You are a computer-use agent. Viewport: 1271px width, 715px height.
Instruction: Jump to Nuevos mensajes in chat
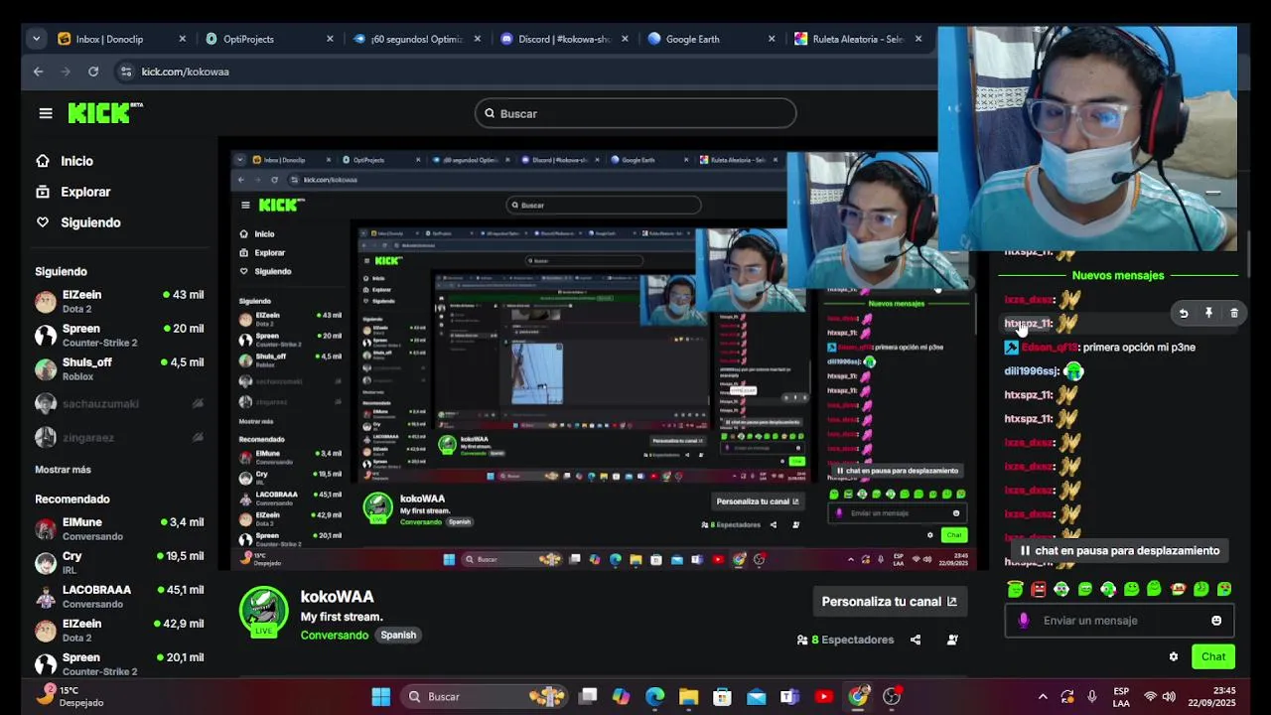[x=1118, y=275]
